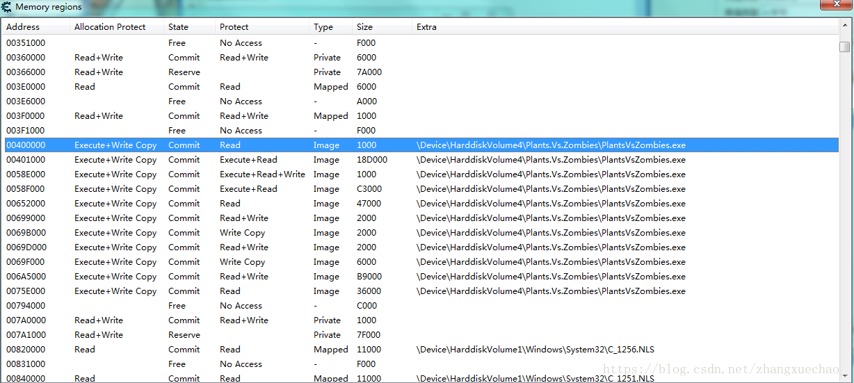Close the Memory regions window
The image size is (854, 383).
pyautogui.click(x=835, y=6)
